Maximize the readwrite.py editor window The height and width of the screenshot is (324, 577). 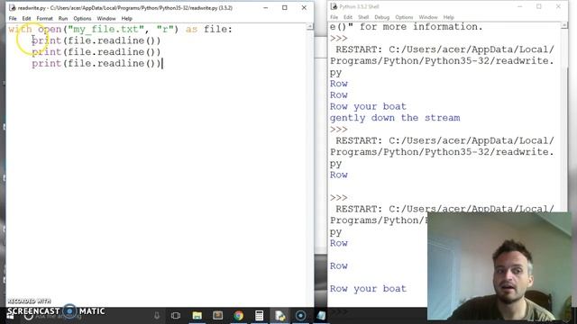tap(285, 8)
